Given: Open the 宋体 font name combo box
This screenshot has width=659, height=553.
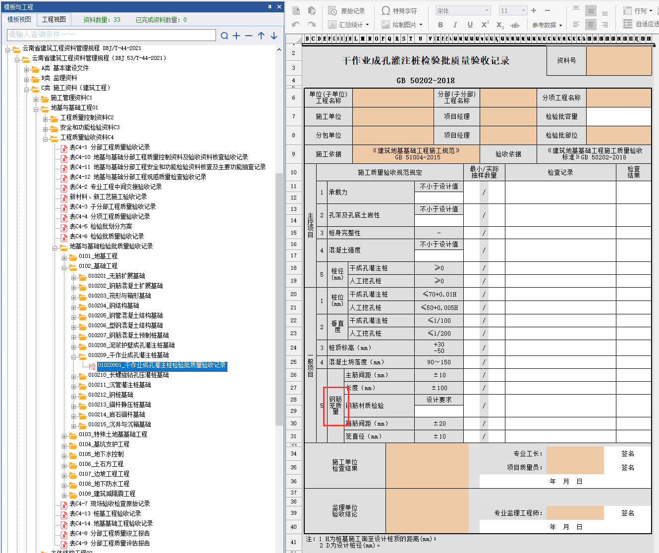Looking at the screenshot, I should pos(463,10).
